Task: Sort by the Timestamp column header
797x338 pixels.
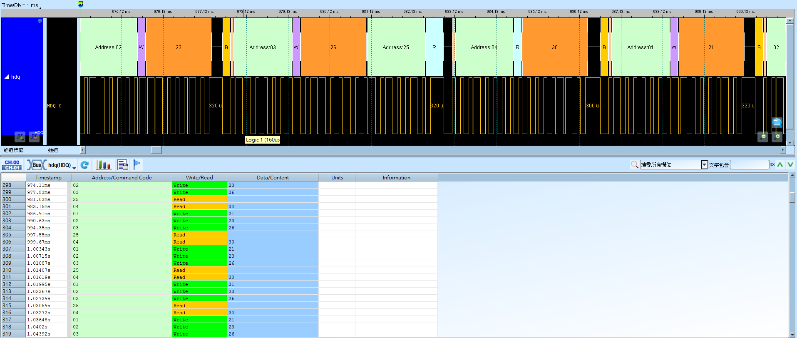Action: pos(48,178)
